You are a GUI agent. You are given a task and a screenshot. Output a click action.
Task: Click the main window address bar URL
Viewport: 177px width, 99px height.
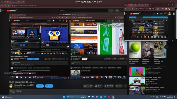tap(25, 6)
